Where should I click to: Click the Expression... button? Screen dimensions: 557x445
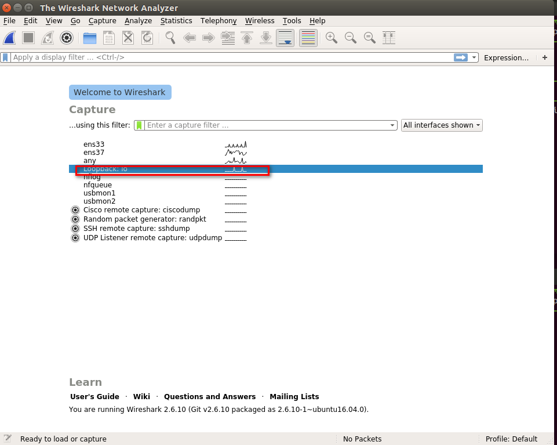(506, 57)
